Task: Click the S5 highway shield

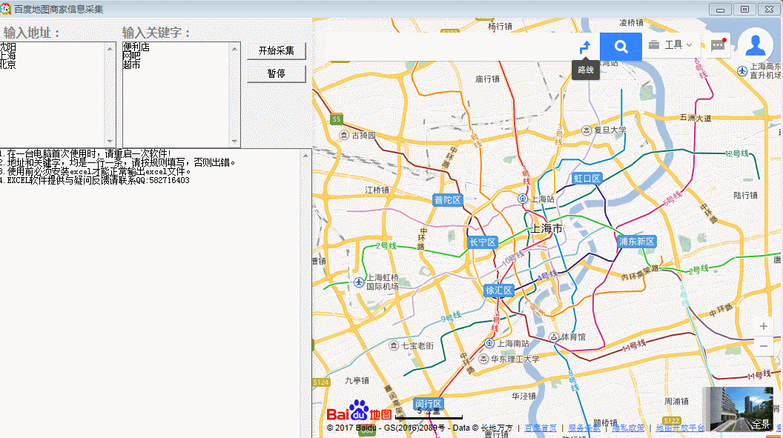Action: (x=337, y=119)
